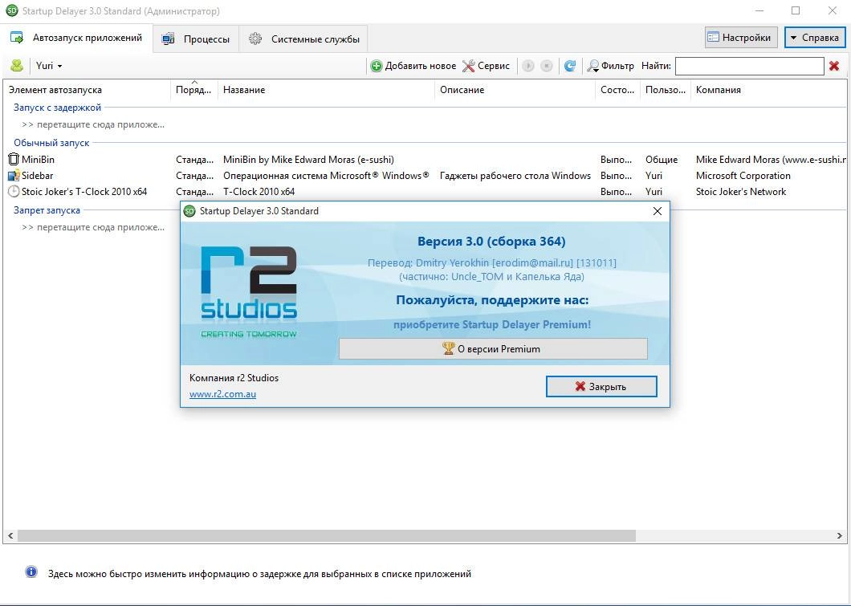Open the Сервис tools menu
The height and width of the screenshot is (606, 851).
coord(486,66)
